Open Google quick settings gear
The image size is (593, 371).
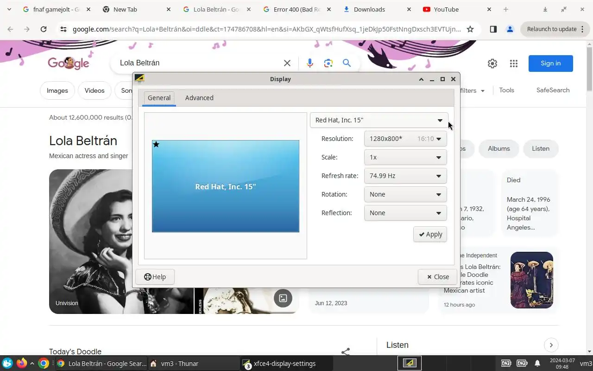[492, 64]
